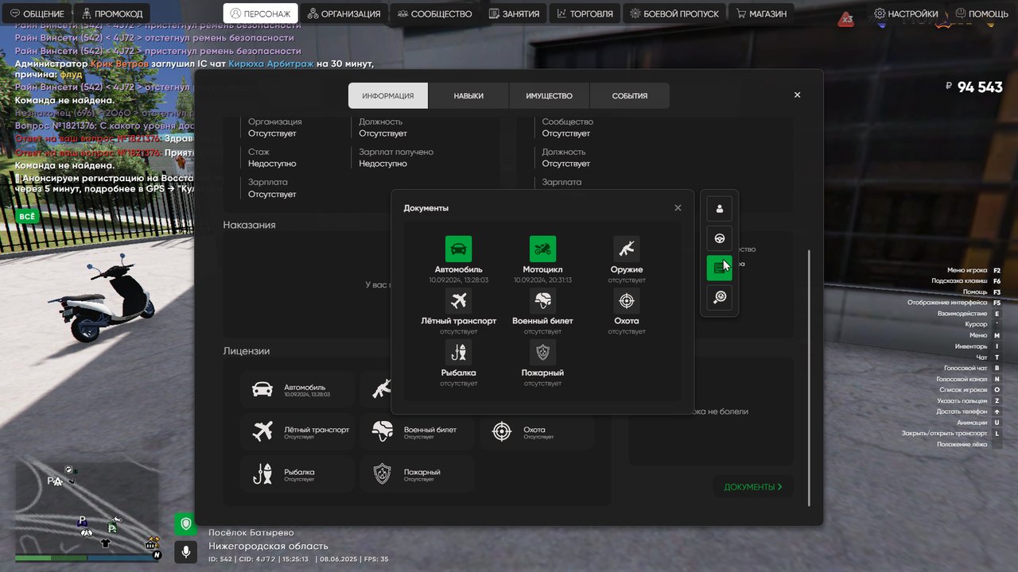Click the person icon in side panel

click(720, 209)
